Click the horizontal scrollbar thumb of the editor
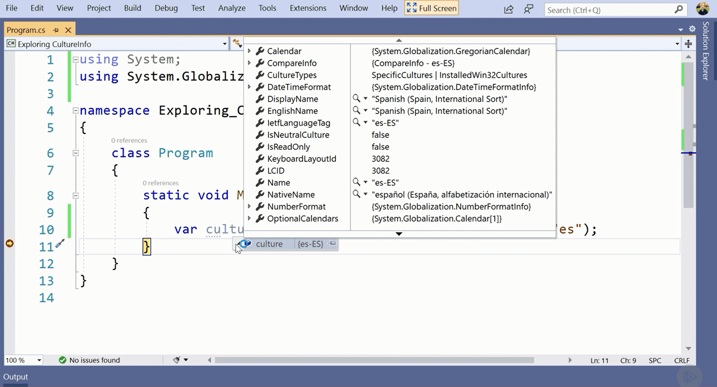 coord(374,360)
